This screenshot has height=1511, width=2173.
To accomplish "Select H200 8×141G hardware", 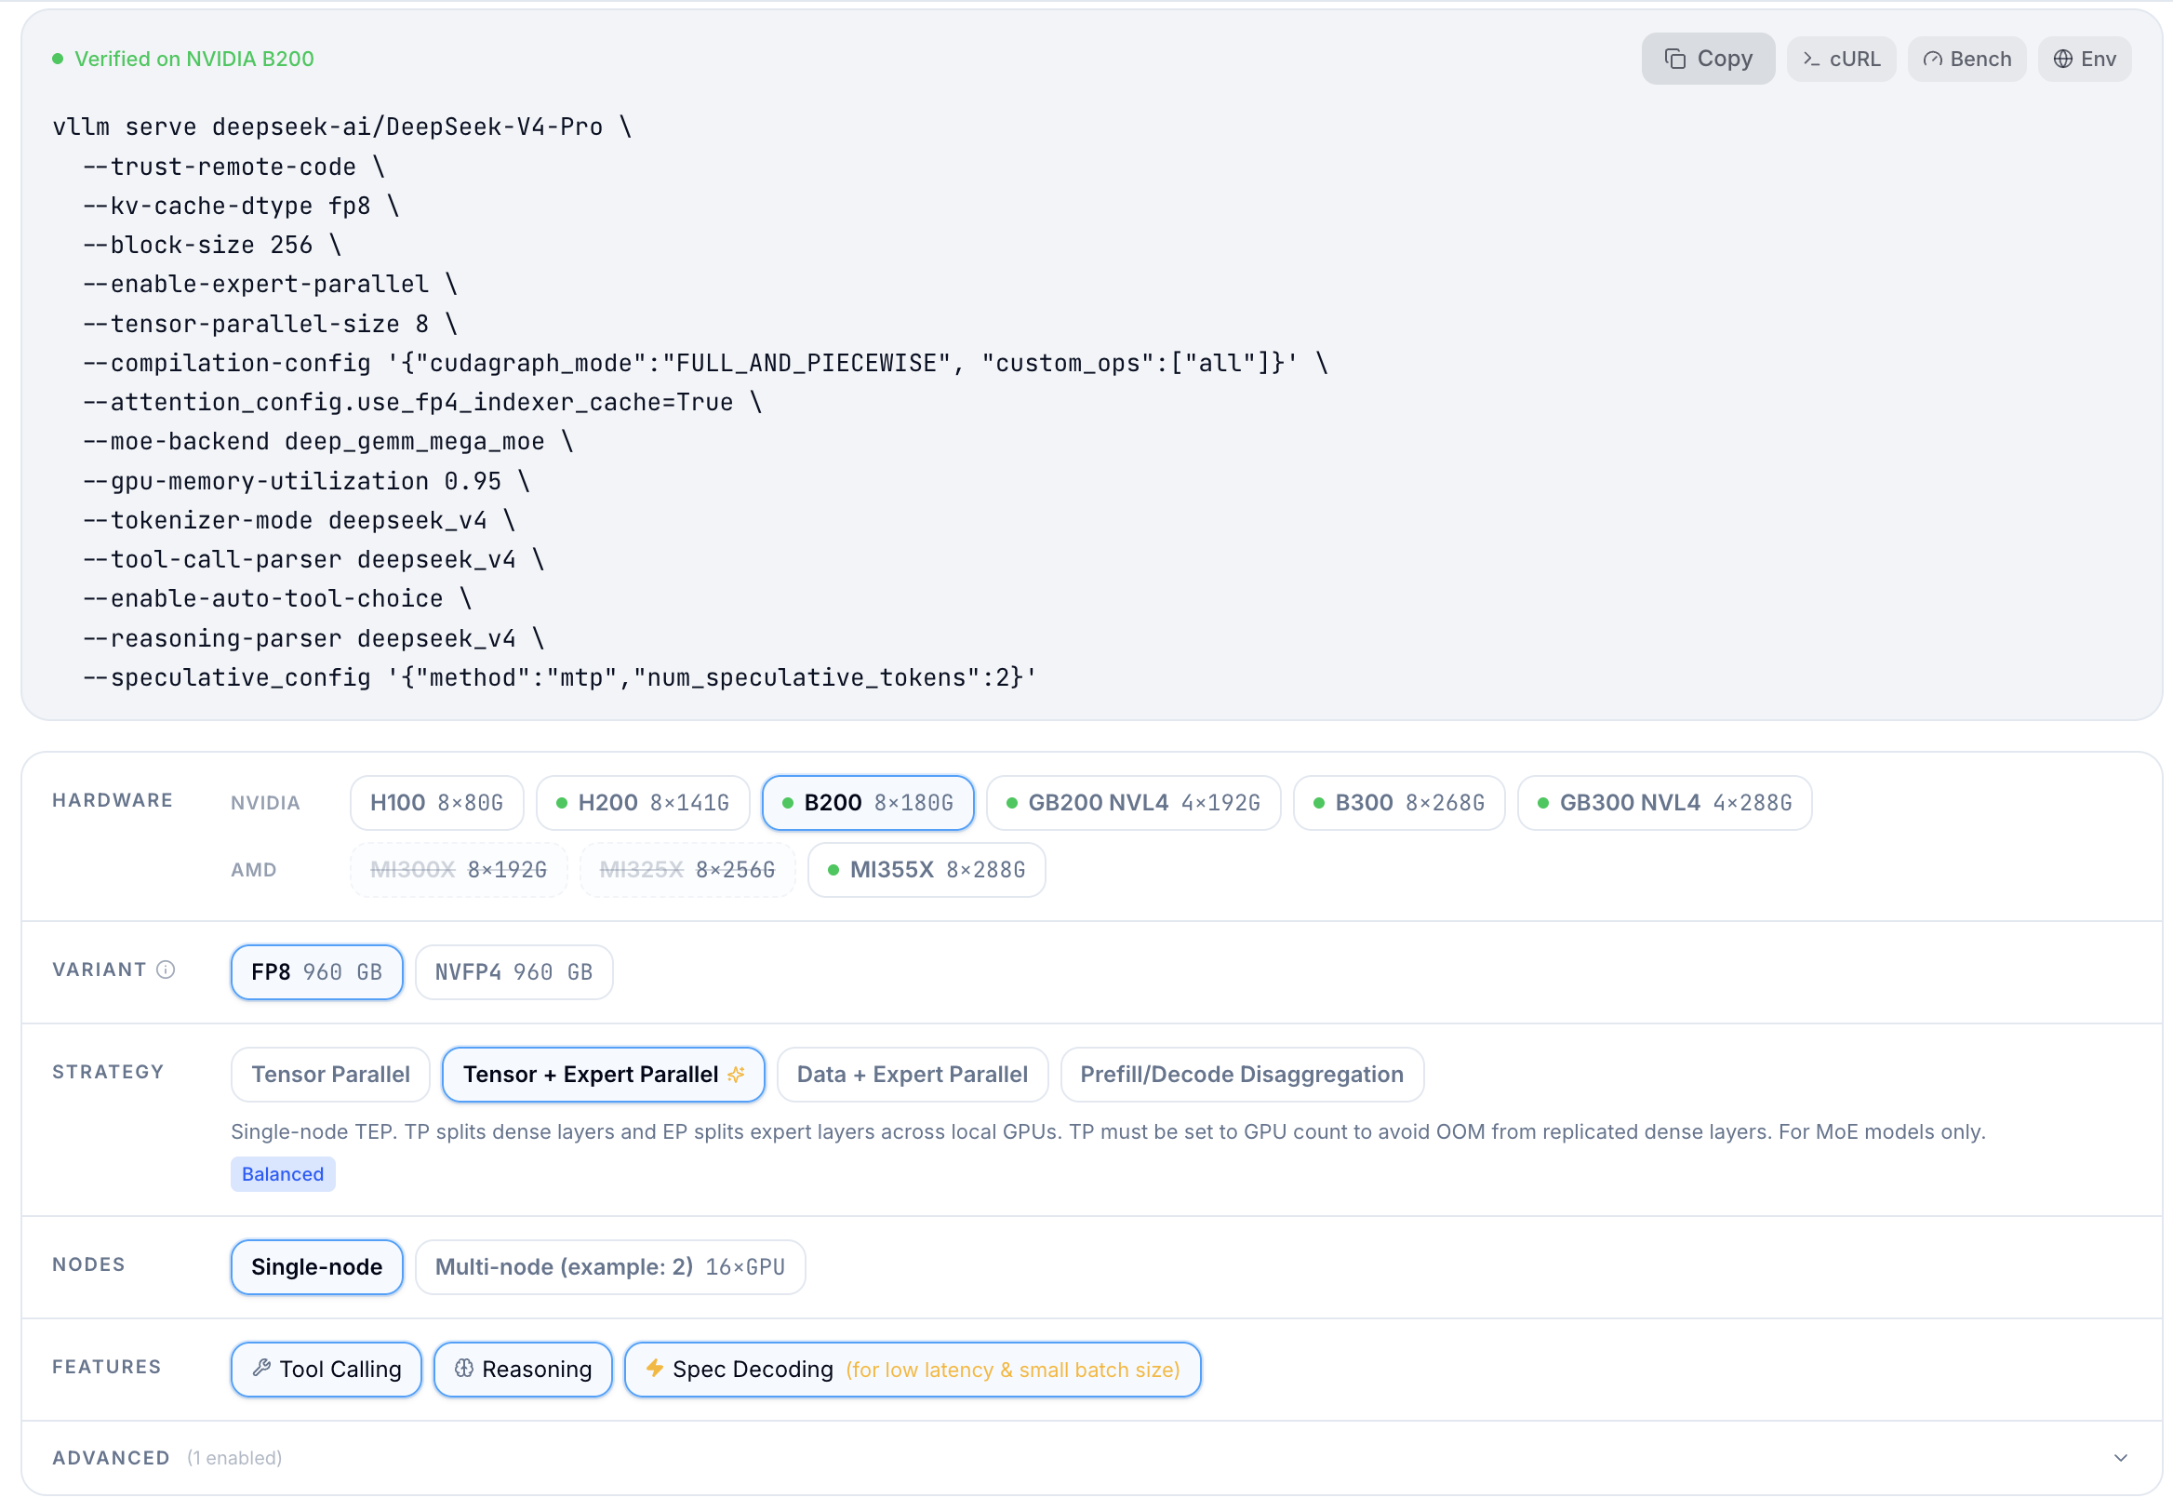I will coord(643,803).
